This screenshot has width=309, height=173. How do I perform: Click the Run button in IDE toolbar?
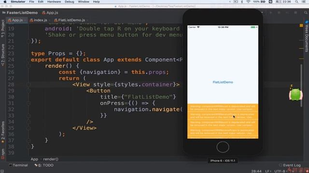click(271, 12)
